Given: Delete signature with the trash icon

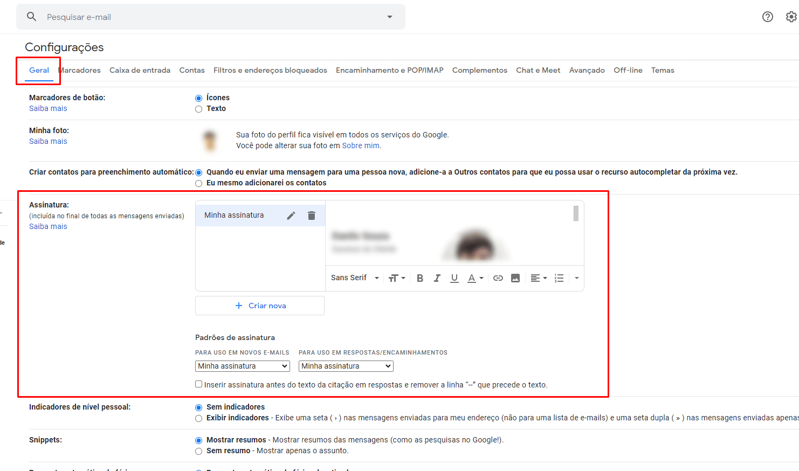Looking at the screenshot, I should tap(312, 216).
